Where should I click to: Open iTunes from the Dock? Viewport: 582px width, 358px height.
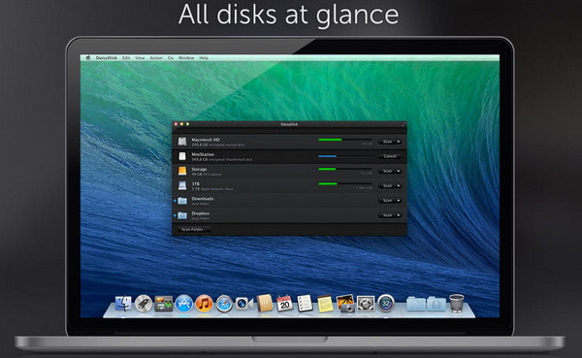(204, 304)
